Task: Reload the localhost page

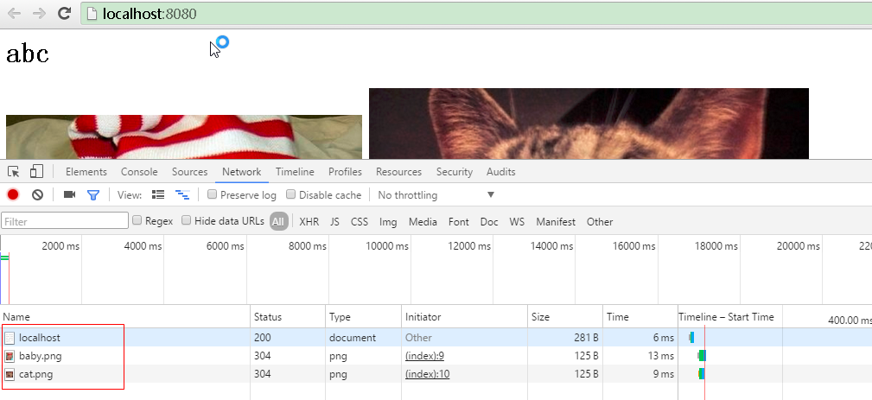Action: click(65, 13)
